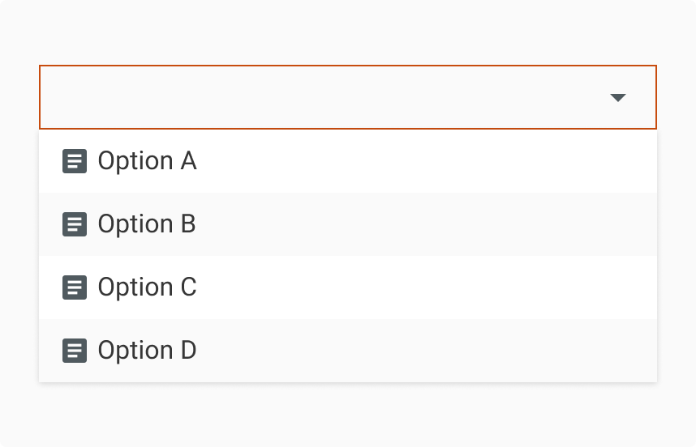Click the "Option D" text label
Image resolution: width=696 pixels, height=447 pixels.
(147, 351)
